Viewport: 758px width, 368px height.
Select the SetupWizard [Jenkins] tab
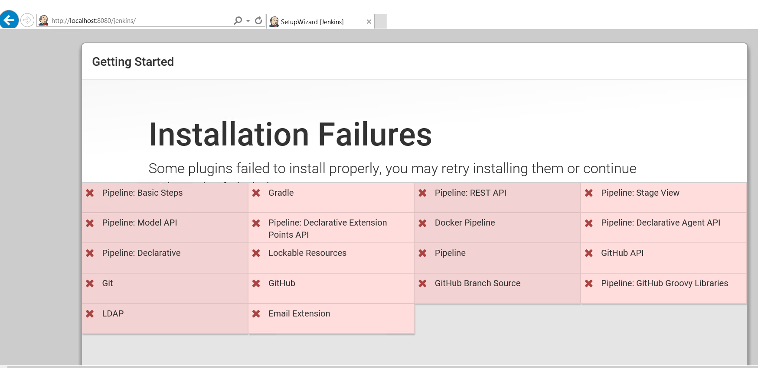point(320,22)
